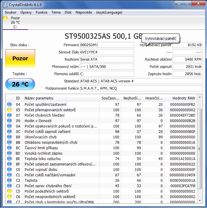Open the Téma menu
This screenshot has height=208, width=207.
point(56,12)
